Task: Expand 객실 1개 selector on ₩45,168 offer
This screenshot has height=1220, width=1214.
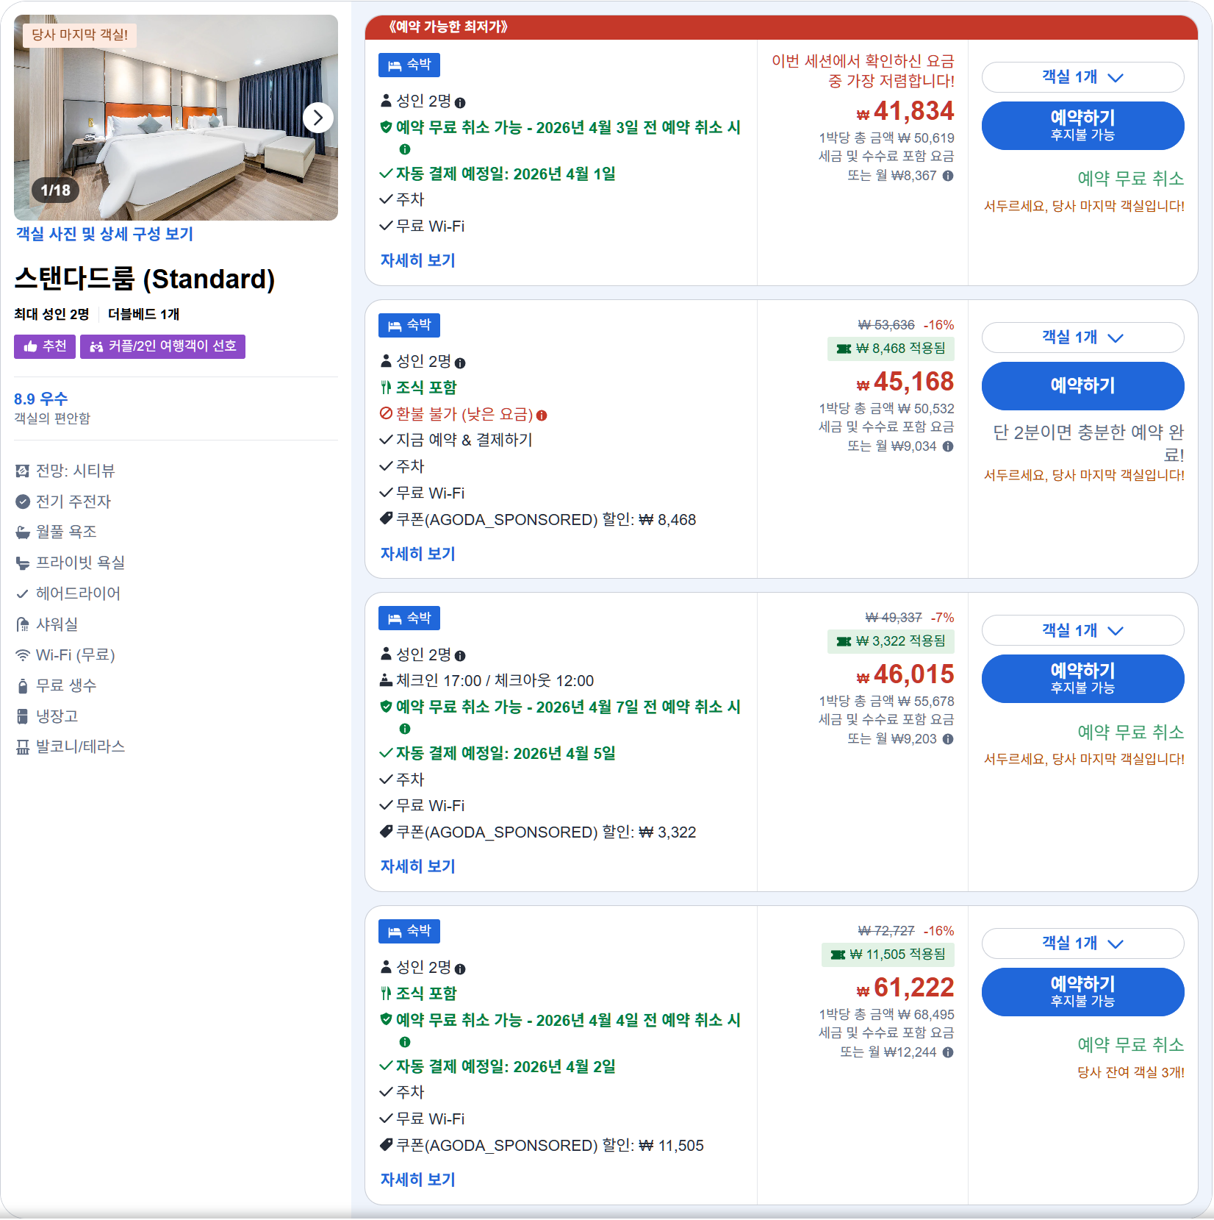Action: pos(1082,338)
